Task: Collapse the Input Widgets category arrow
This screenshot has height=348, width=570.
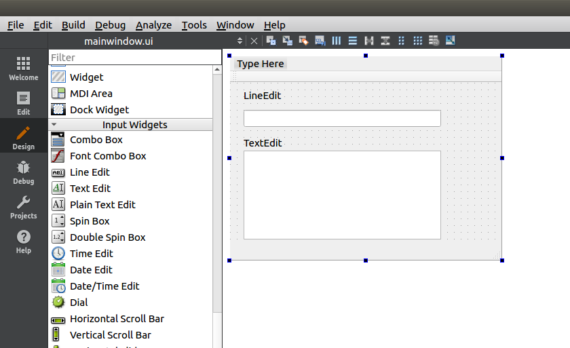Action: point(54,124)
